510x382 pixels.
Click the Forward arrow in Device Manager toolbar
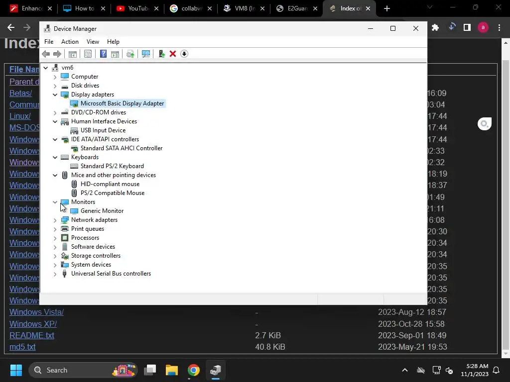click(x=57, y=54)
